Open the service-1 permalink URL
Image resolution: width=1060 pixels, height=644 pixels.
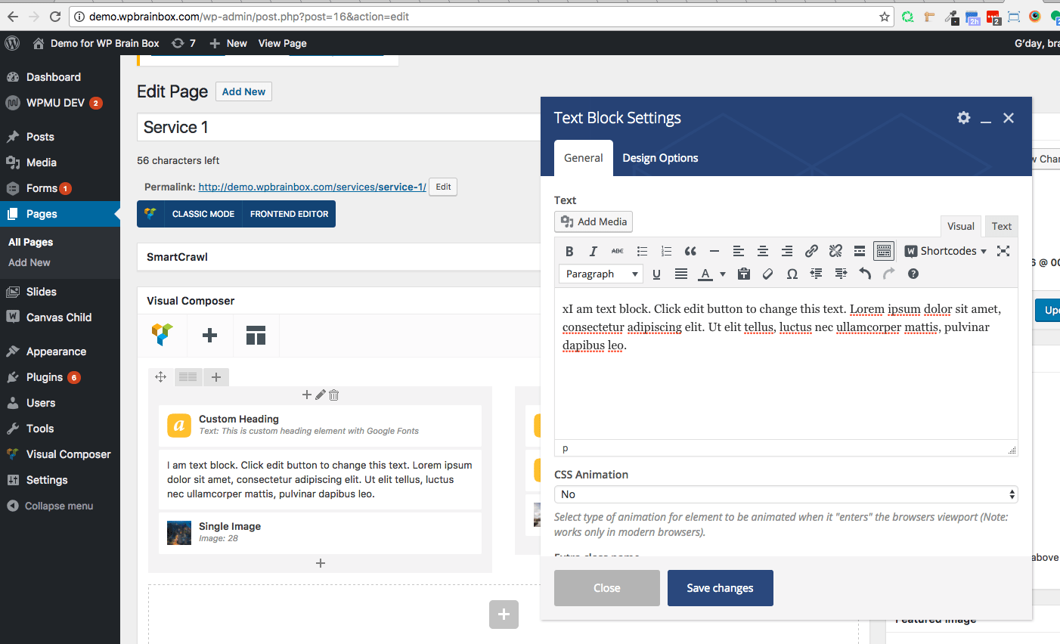point(312,187)
